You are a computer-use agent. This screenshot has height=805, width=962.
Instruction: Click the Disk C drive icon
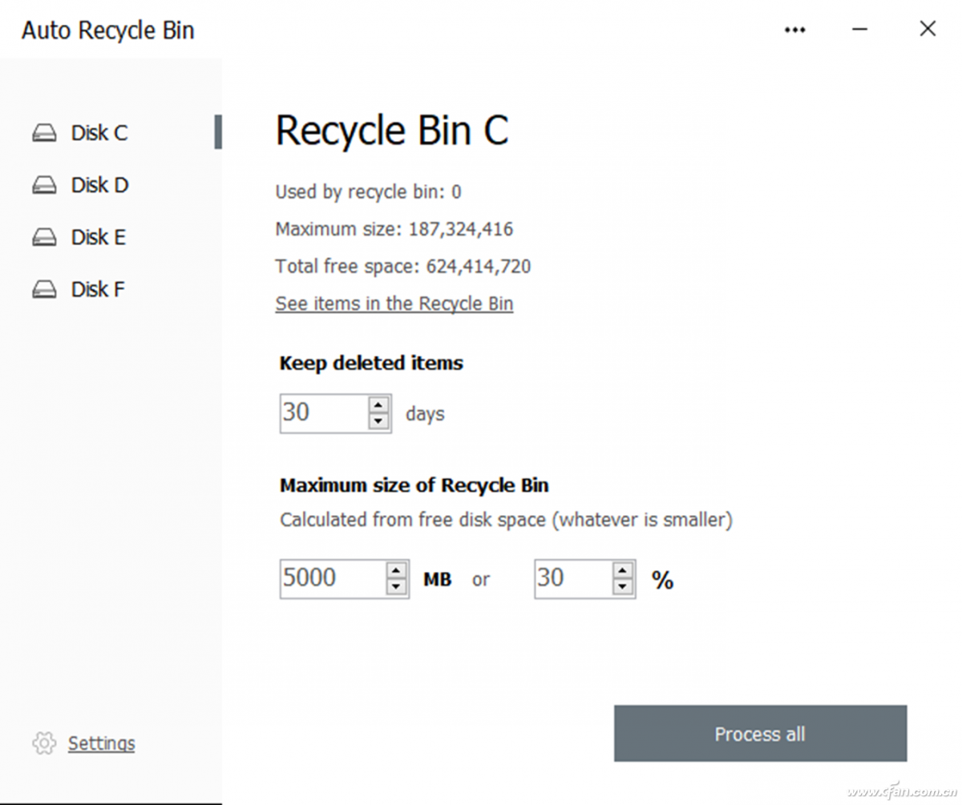point(44,133)
